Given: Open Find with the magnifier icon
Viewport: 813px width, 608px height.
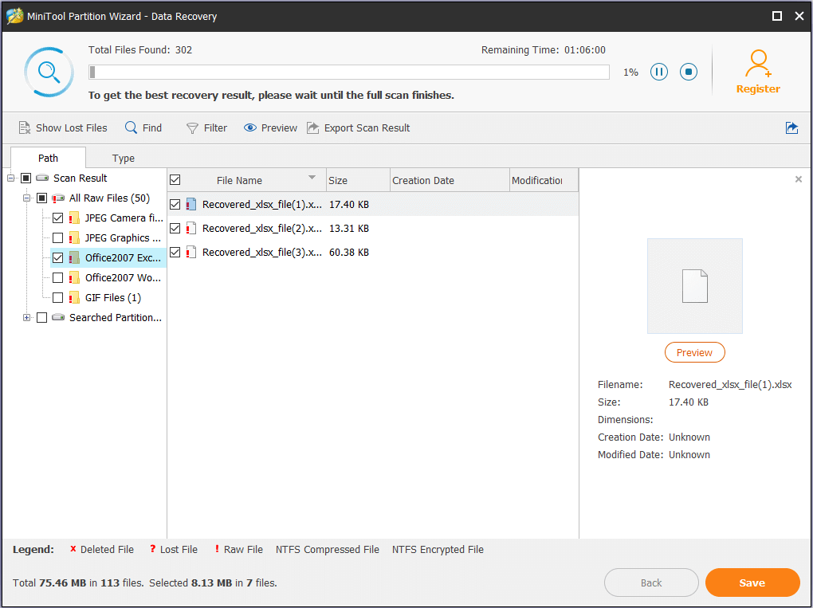Looking at the screenshot, I should [132, 127].
